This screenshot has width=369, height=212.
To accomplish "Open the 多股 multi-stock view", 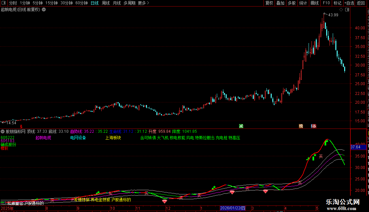I will (292, 3).
